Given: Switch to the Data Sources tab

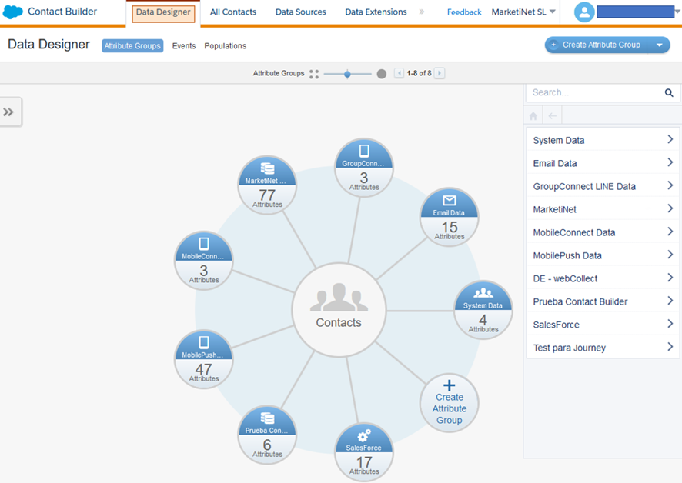Looking at the screenshot, I should point(300,12).
